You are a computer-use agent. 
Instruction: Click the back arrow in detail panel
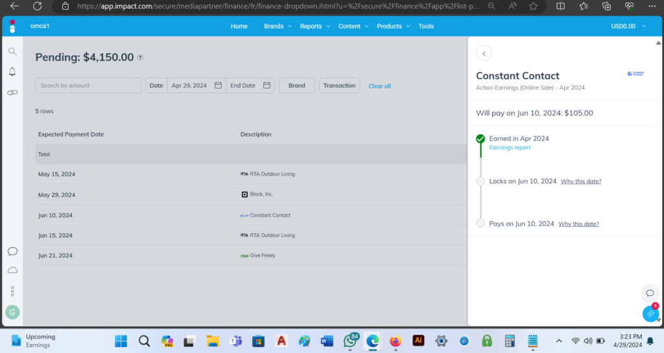pos(484,53)
